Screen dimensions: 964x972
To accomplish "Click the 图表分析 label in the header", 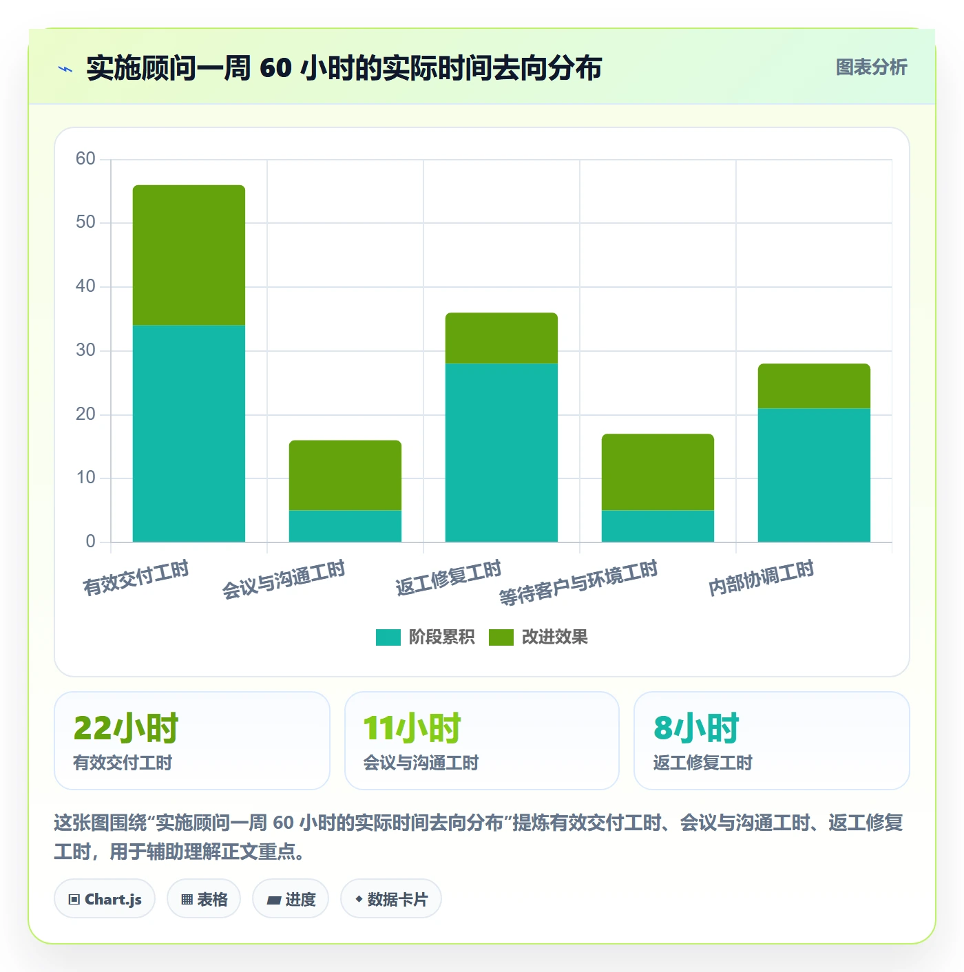I will [871, 67].
